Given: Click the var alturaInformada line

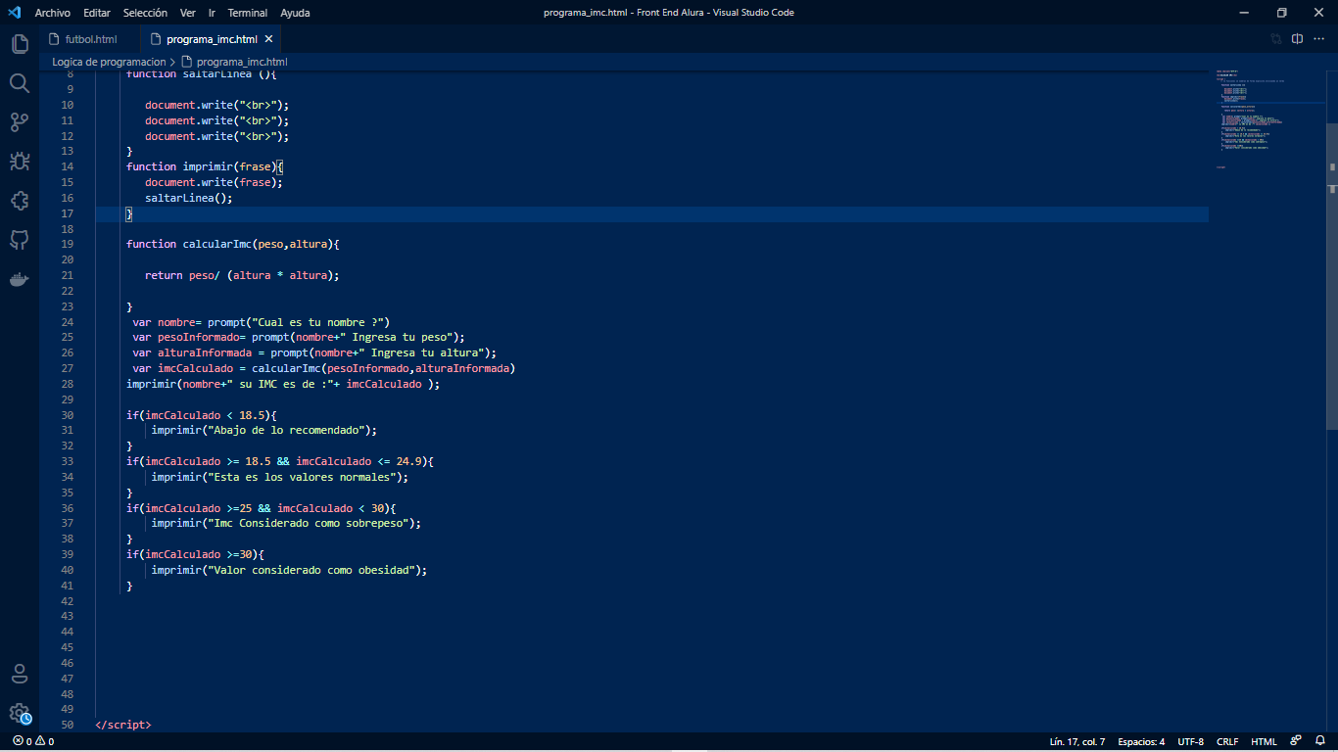Looking at the screenshot, I should (314, 352).
